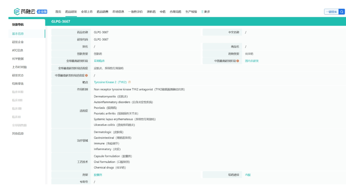Viewport: 346px width, 186px height.
Task: Click the Ulcerative colitis entry
Action: tap(114, 125)
